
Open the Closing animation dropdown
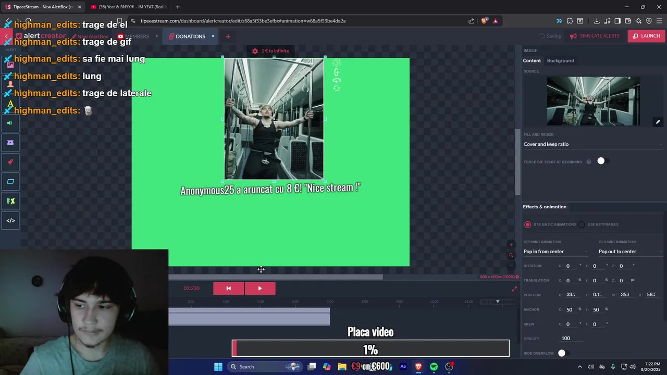point(631,252)
